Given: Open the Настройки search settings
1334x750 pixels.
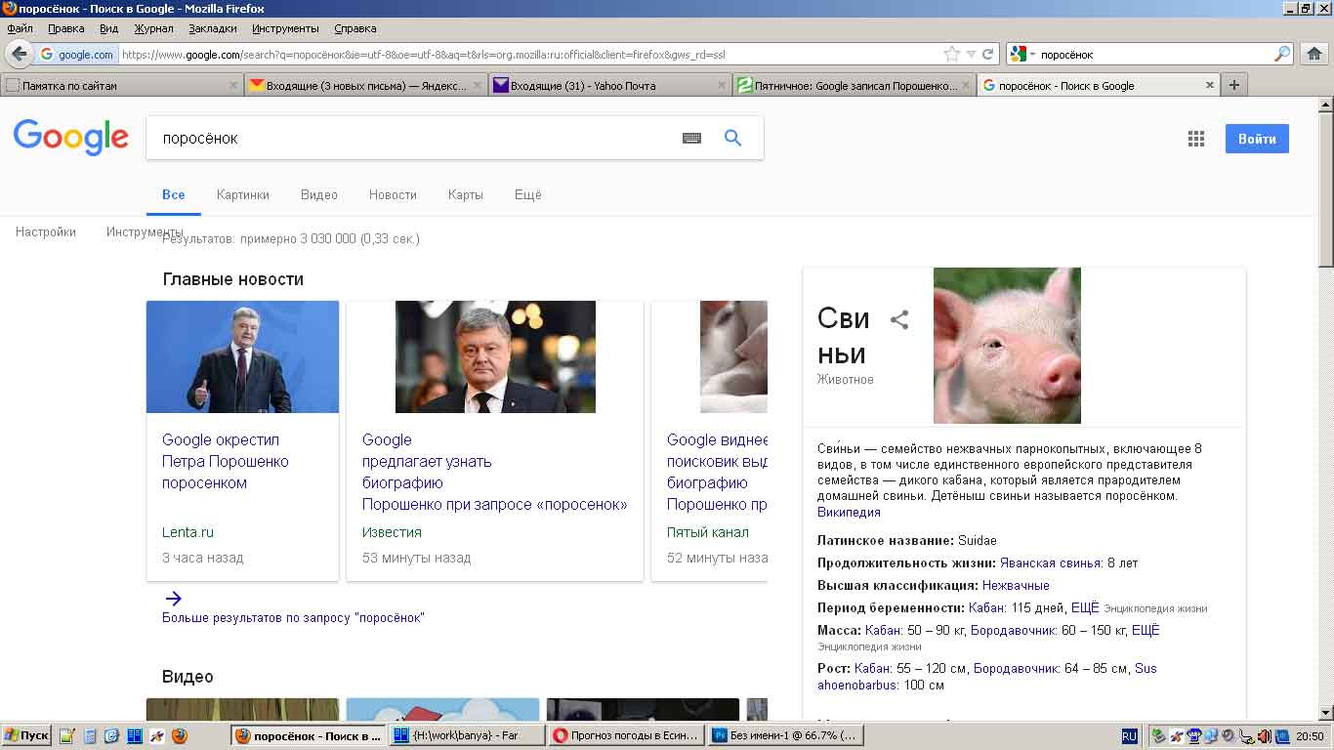Looking at the screenshot, I should pos(46,232).
